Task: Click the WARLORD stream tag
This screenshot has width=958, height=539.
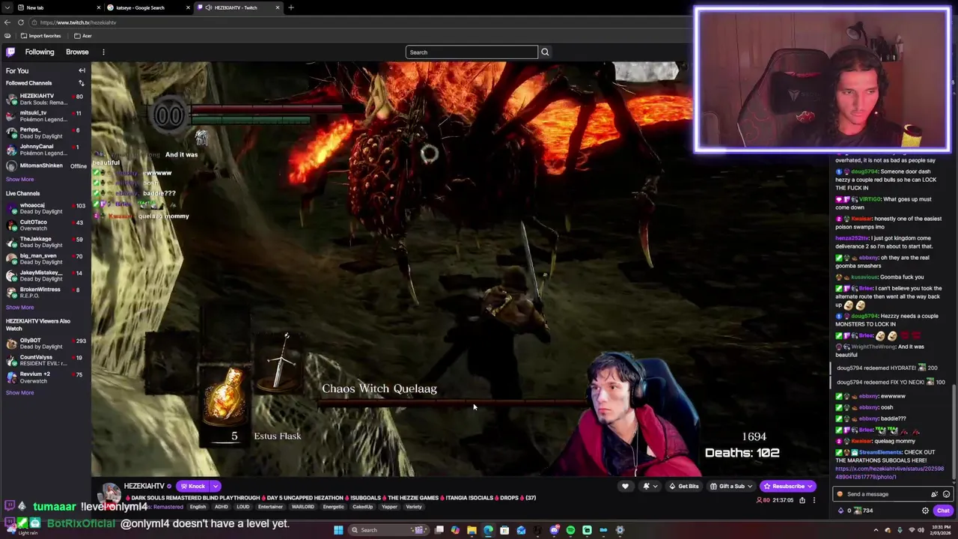Action: pyautogui.click(x=303, y=507)
